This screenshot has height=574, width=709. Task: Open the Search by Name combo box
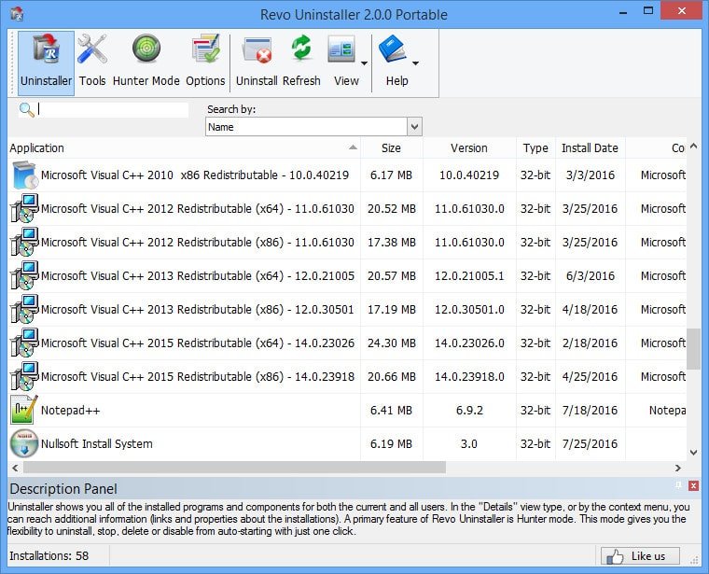[313, 127]
